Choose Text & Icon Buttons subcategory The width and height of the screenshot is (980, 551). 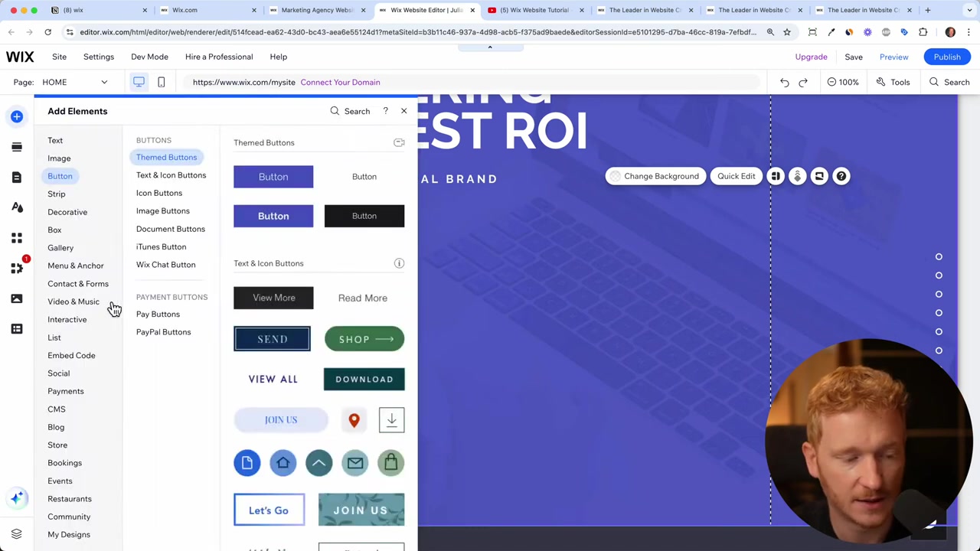[171, 175]
